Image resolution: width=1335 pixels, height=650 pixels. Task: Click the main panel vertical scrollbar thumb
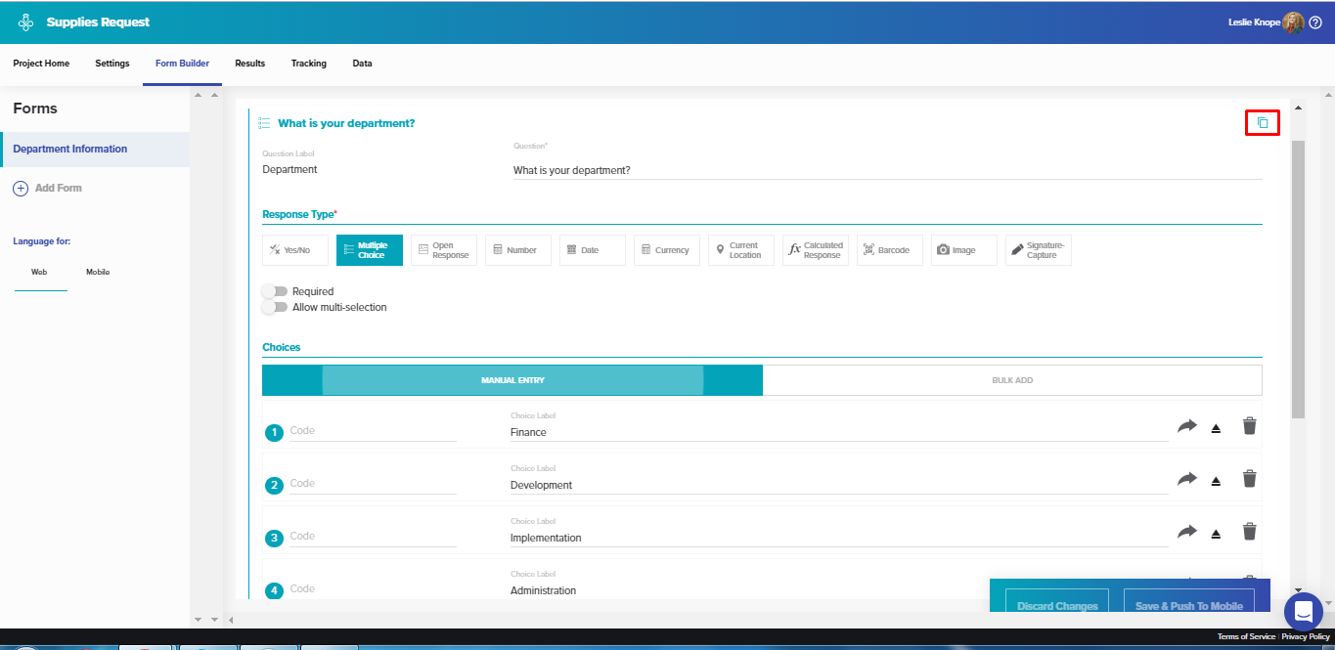(1298, 279)
